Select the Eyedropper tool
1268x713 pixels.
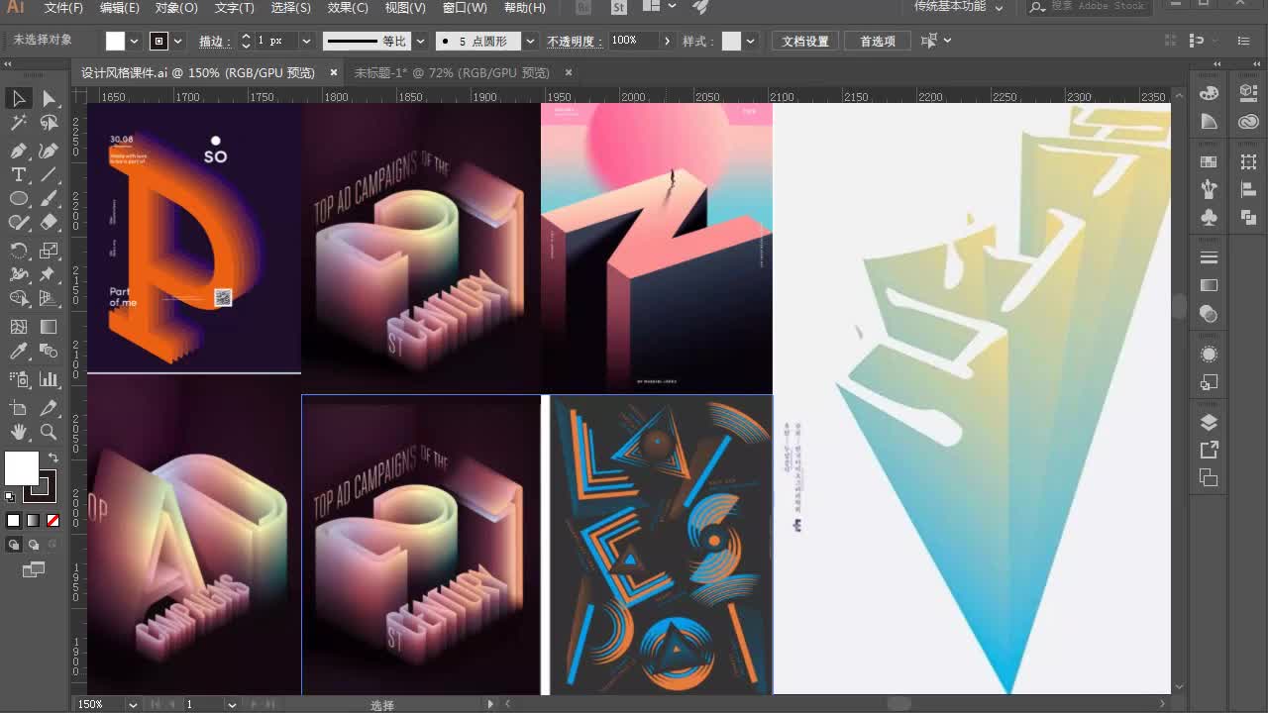click(x=18, y=352)
